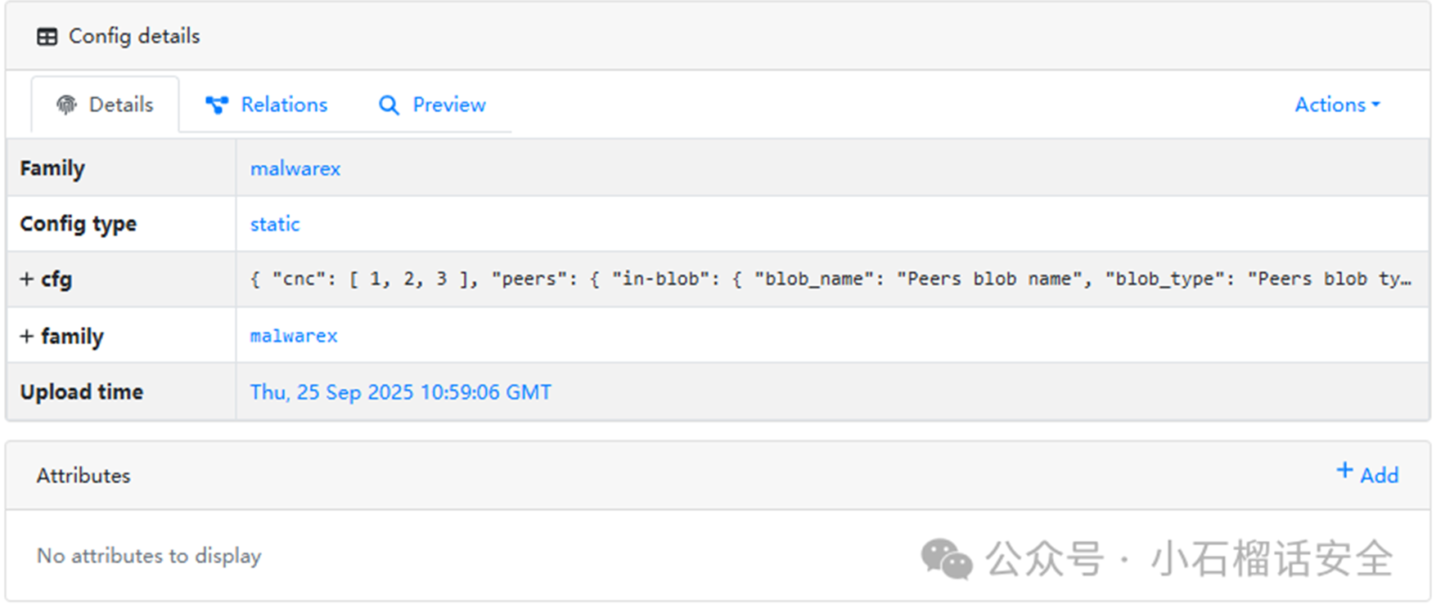Click the static config type link
The image size is (1436, 604).
click(274, 224)
